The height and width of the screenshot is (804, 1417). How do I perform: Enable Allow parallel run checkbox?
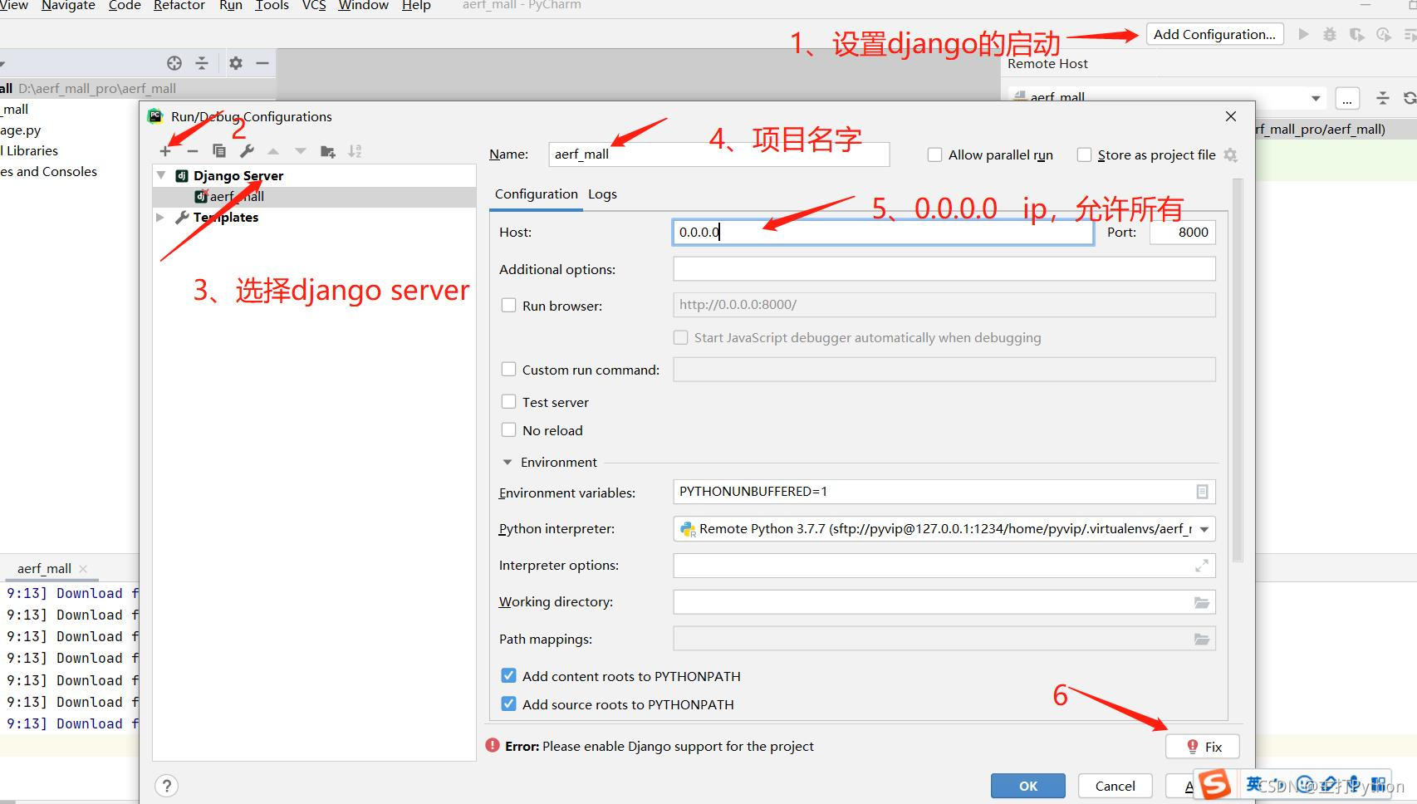[x=934, y=154]
